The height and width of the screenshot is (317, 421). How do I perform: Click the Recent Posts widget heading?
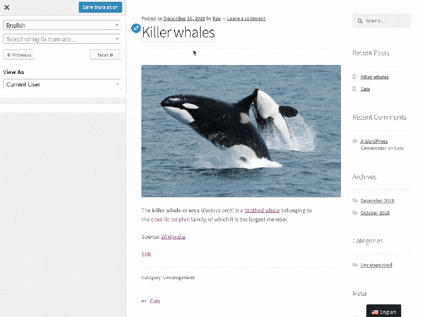pyautogui.click(x=371, y=53)
